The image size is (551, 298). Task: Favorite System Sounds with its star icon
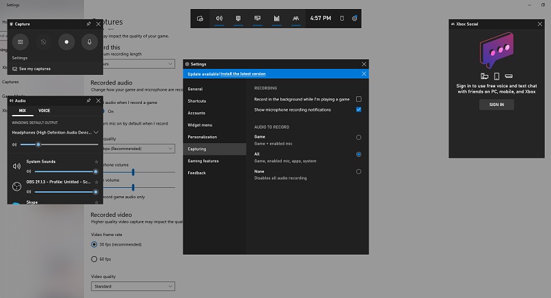[x=96, y=162]
